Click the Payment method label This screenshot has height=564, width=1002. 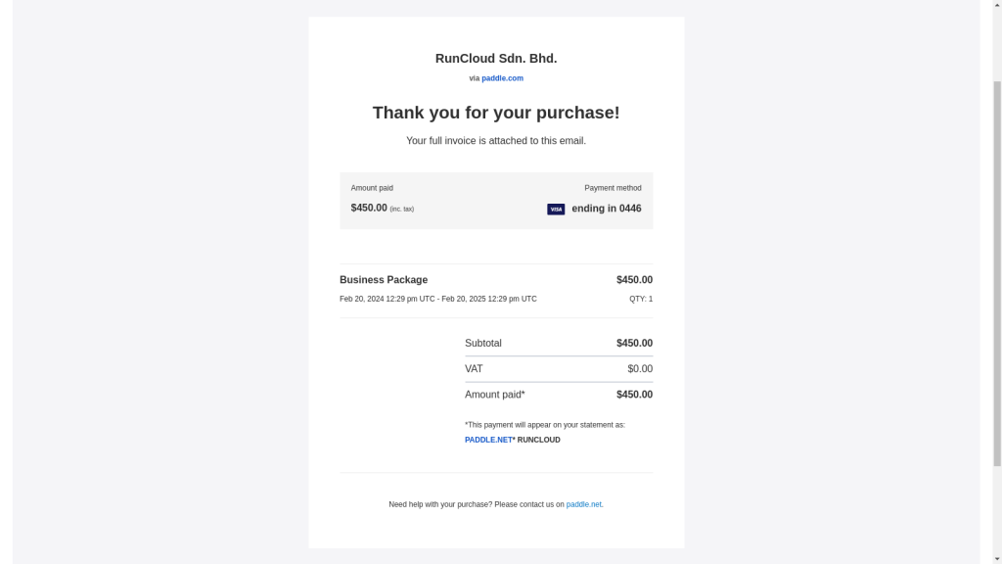coord(613,188)
